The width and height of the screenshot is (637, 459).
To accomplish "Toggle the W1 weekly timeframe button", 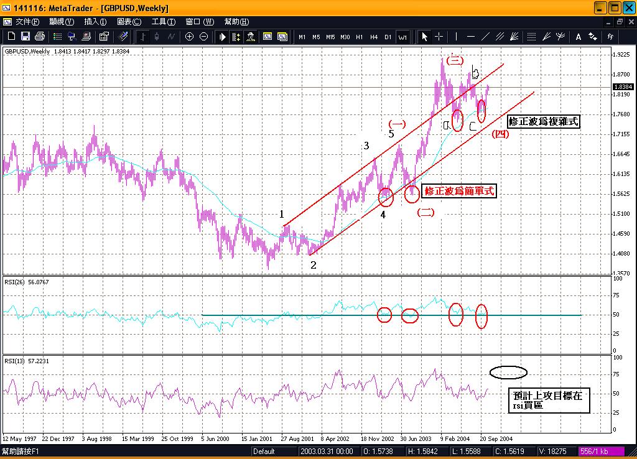I will point(402,37).
